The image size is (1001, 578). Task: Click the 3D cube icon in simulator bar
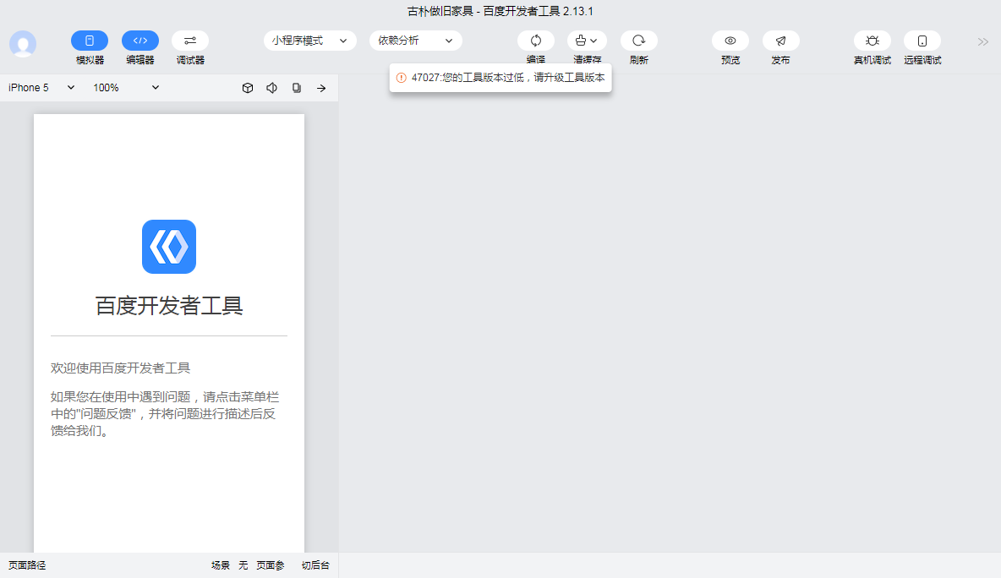tap(248, 88)
